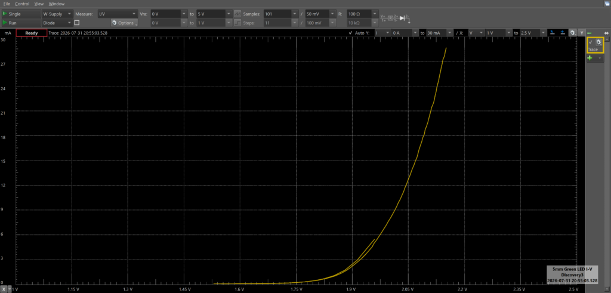Open the X maximum 2.5 V dropdown
This screenshot has height=293, width=611.
coord(533,33)
